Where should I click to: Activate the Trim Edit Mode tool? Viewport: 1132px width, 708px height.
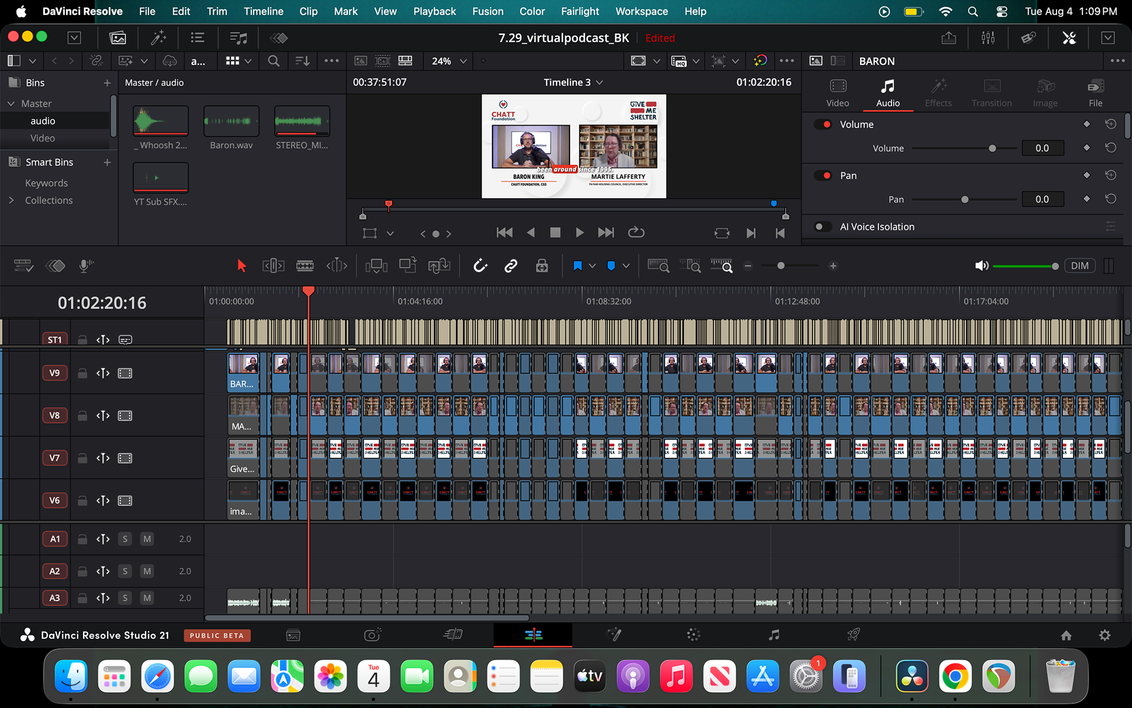tap(274, 266)
